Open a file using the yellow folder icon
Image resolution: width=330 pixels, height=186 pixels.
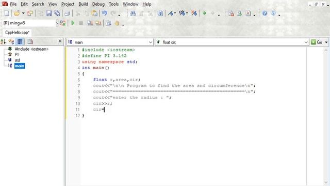pos(17,13)
